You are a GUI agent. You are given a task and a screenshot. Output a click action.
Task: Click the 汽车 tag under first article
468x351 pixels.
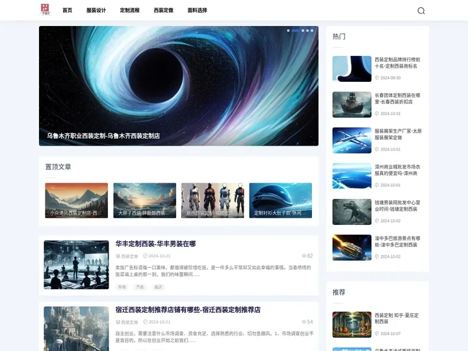click(140, 287)
